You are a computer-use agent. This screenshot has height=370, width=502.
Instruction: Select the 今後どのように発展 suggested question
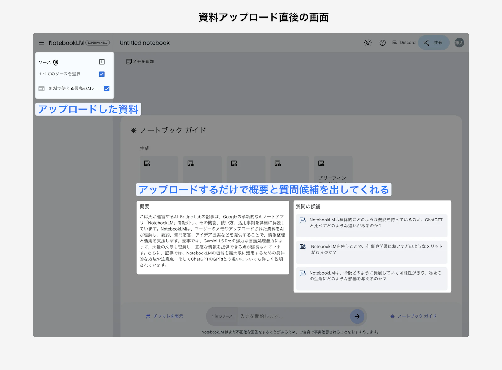tap(372, 279)
